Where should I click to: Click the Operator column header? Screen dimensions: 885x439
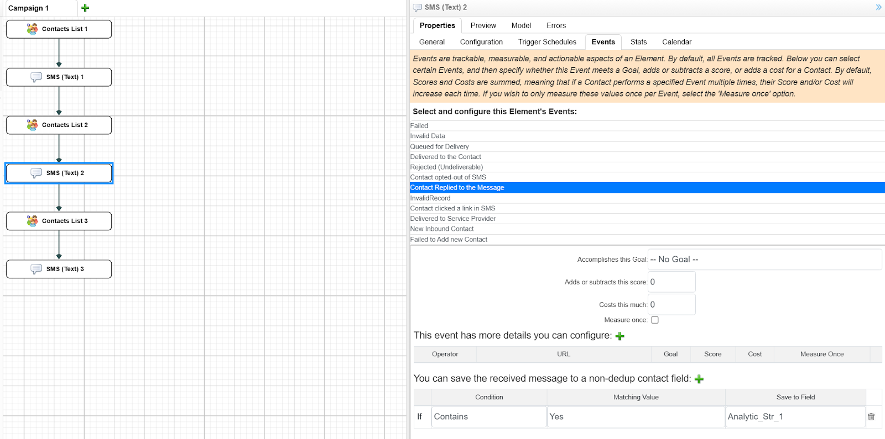coord(445,355)
